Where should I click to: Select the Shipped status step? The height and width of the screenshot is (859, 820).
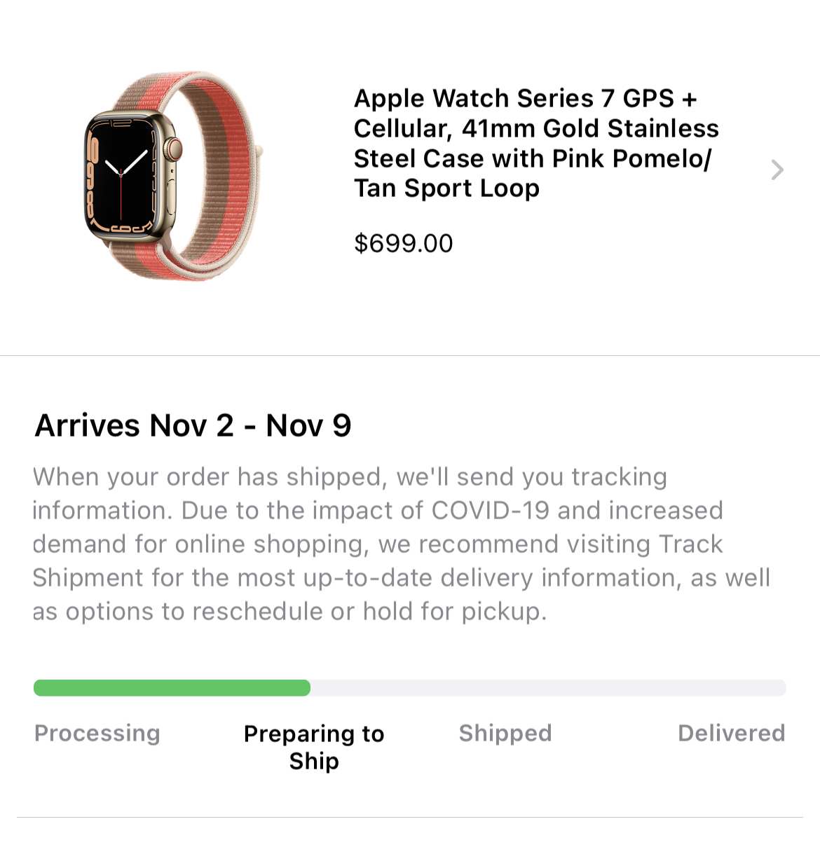505,733
